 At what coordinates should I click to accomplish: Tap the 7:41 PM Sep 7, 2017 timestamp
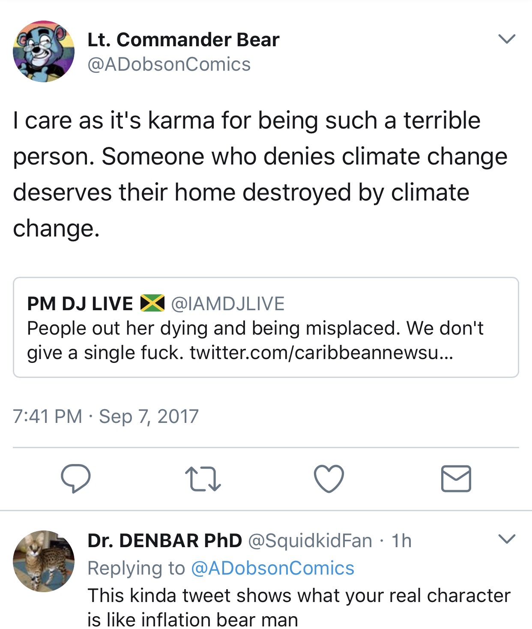coord(106,416)
